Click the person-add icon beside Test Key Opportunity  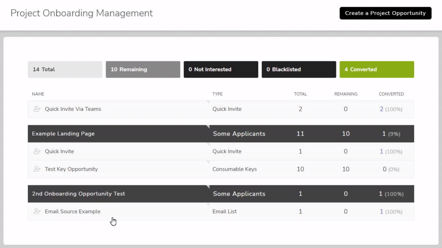pyautogui.click(x=37, y=169)
